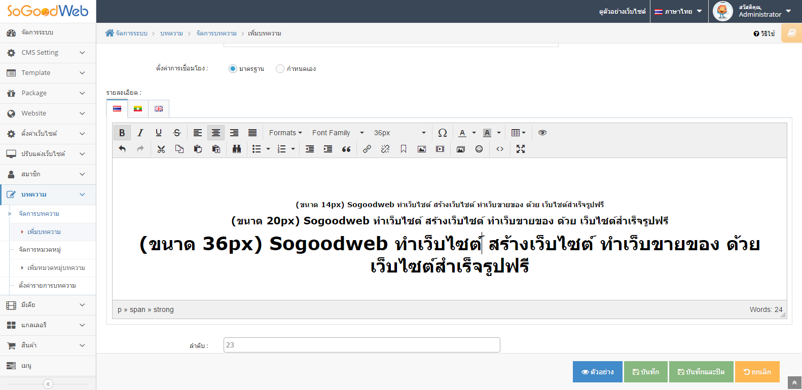
Task: Insert anchor bookmark
Action: click(404, 149)
